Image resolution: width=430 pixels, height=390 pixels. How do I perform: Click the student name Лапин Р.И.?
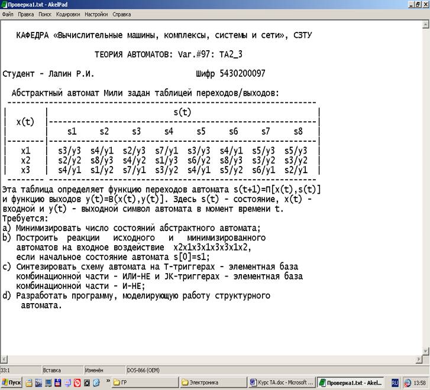72,73
